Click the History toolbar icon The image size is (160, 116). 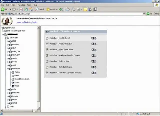tap(61, 9)
